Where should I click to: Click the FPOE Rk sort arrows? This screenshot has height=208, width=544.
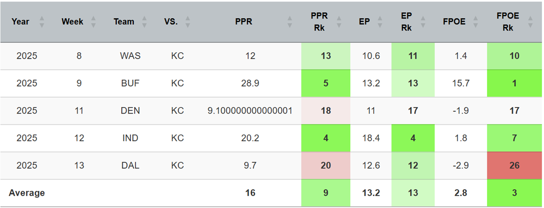pos(530,22)
